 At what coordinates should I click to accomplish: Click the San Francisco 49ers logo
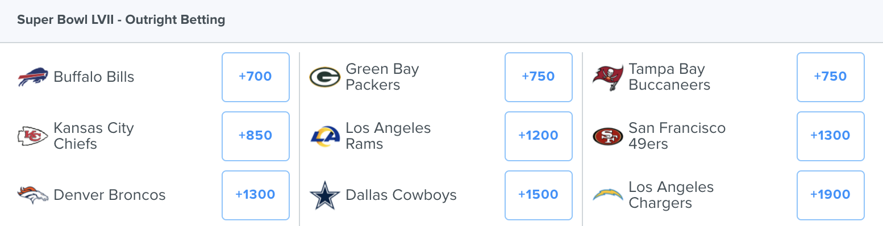(608, 136)
